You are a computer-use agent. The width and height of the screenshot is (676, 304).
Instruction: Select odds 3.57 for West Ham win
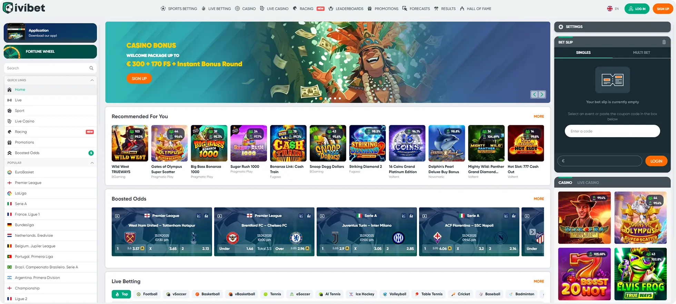[x=130, y=249]
